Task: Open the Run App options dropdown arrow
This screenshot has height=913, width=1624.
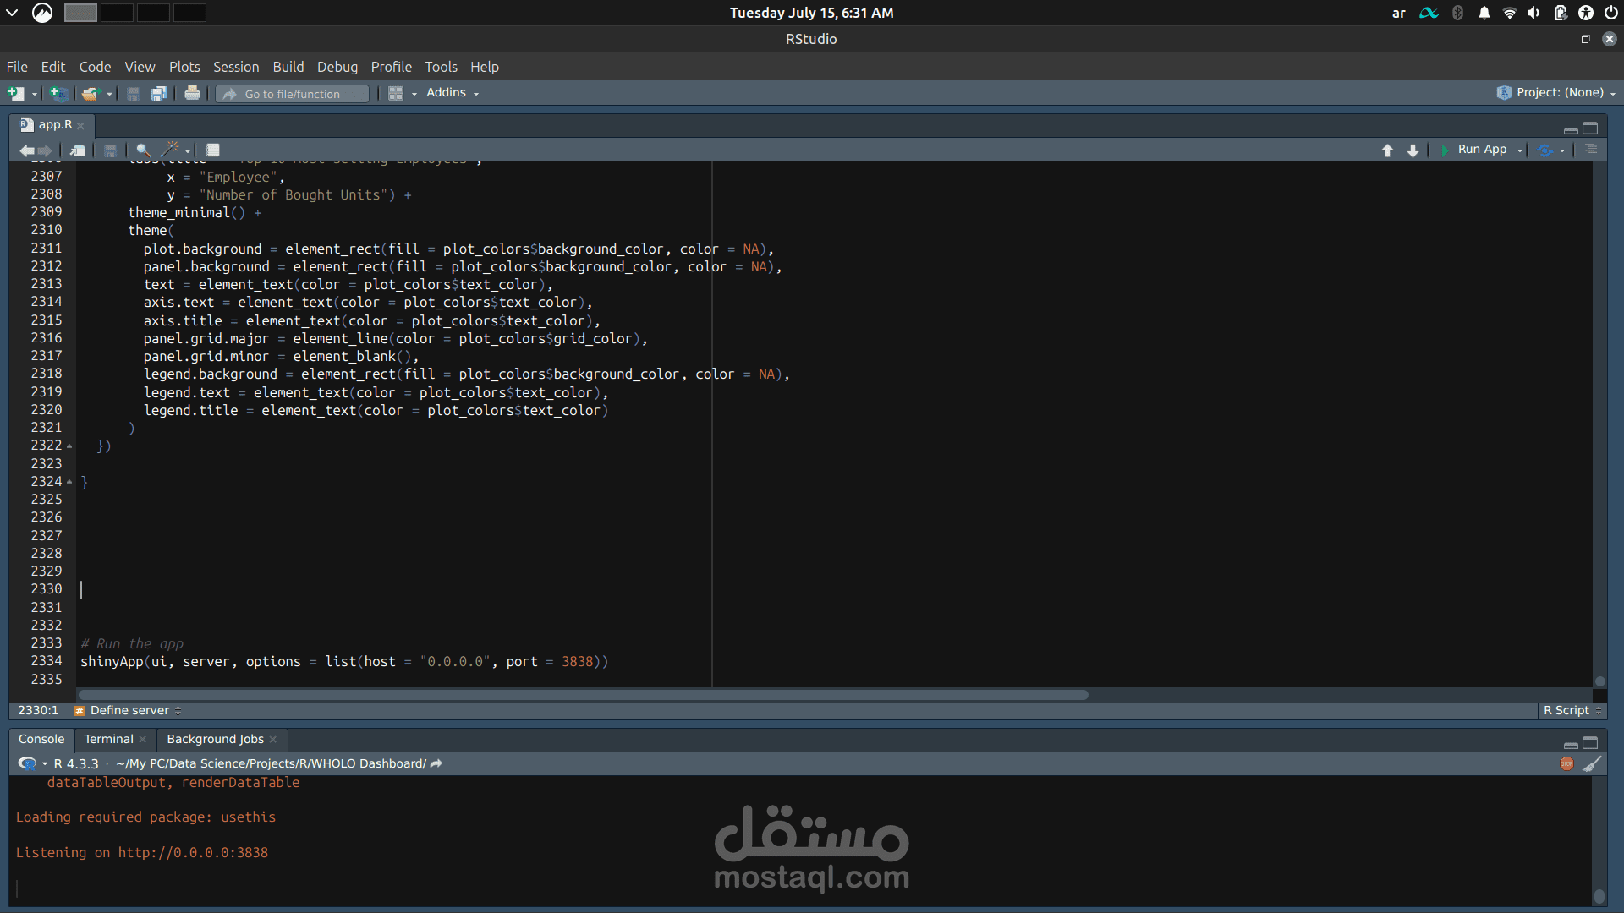Action: pyautogui.click(x=1520, y=150)
